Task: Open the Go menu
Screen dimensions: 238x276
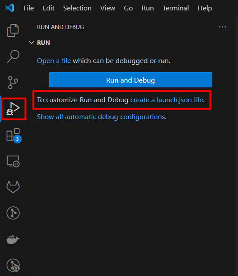Action: click(x=128, y=8)
